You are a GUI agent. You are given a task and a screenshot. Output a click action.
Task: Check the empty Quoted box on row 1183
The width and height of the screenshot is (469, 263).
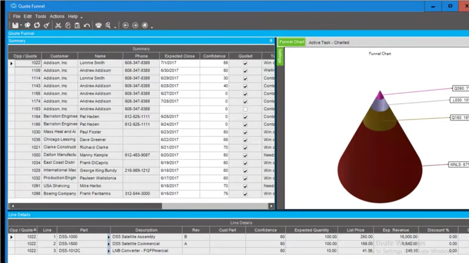click(245, 109)
